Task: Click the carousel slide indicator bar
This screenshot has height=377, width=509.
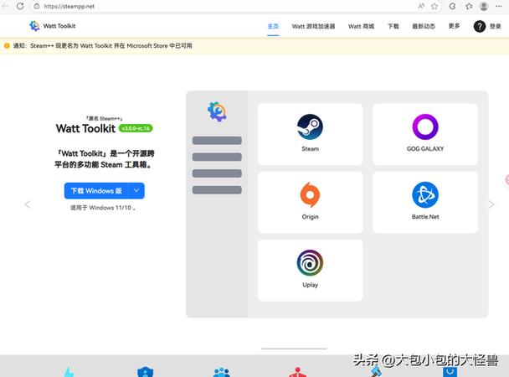Action: 294,349
